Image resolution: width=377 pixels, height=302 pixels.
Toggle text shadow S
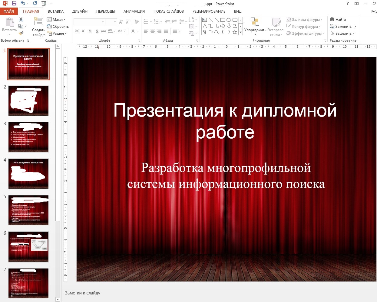pos(97,31)
